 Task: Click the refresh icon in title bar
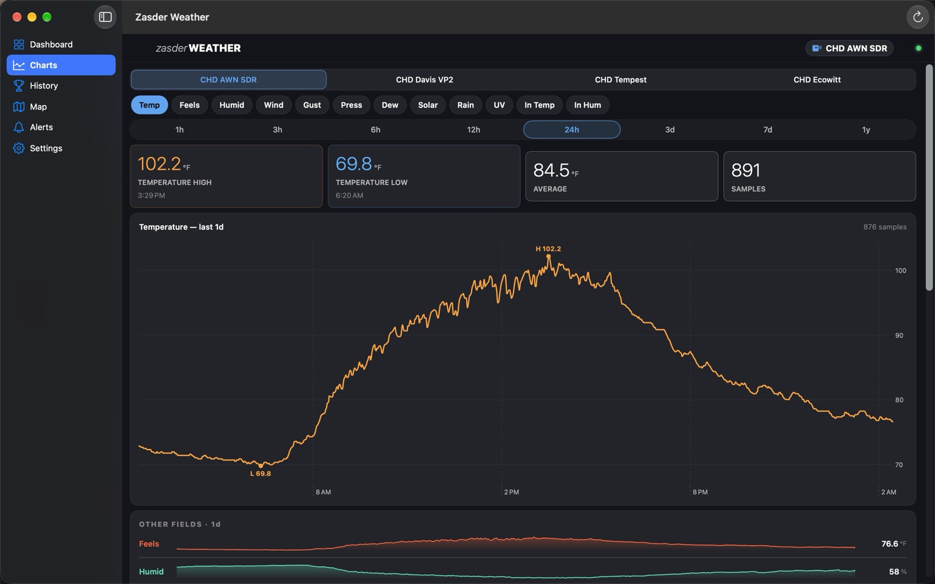pyautogui.click(x=917, y=17)
